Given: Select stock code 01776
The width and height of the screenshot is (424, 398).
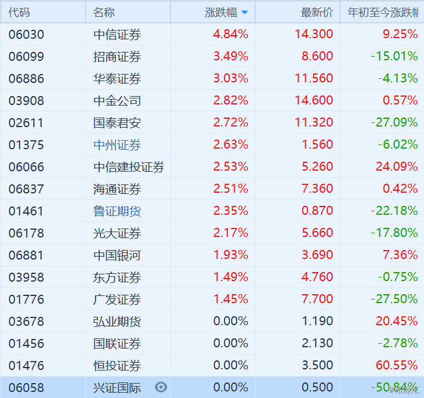Looking at the screenshot, I should pos(26,300).
